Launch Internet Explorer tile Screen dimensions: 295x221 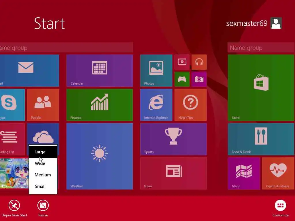coord(156,105)
